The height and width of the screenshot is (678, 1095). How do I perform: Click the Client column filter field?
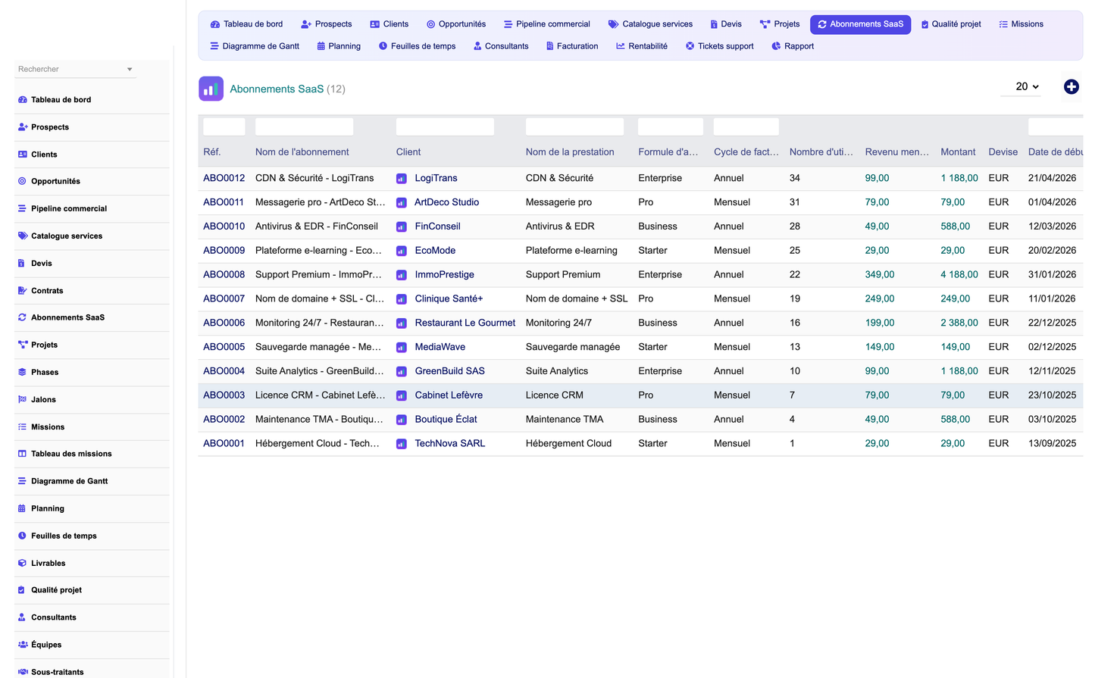(445, 127)
